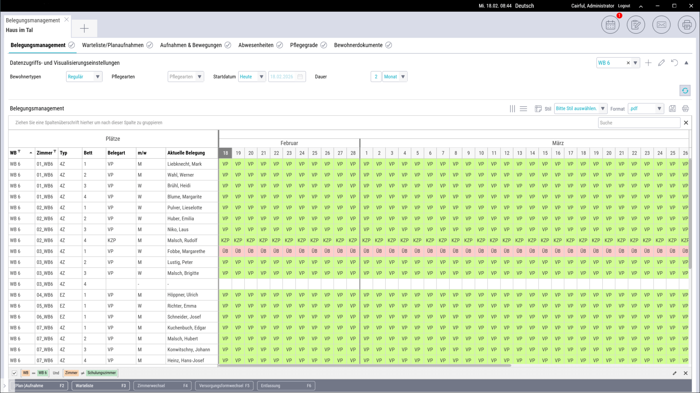This screenshot has height=393, width=700.
Task: Switch to the Pflegegrade tab
Action: [x=304, y=45]
